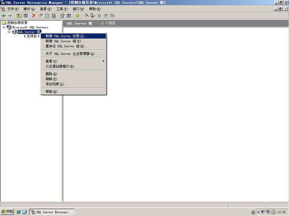The width and height of the screenshot is (289, 216).
Task: Open Internet Explorer from quick launch
Action: 18,212
